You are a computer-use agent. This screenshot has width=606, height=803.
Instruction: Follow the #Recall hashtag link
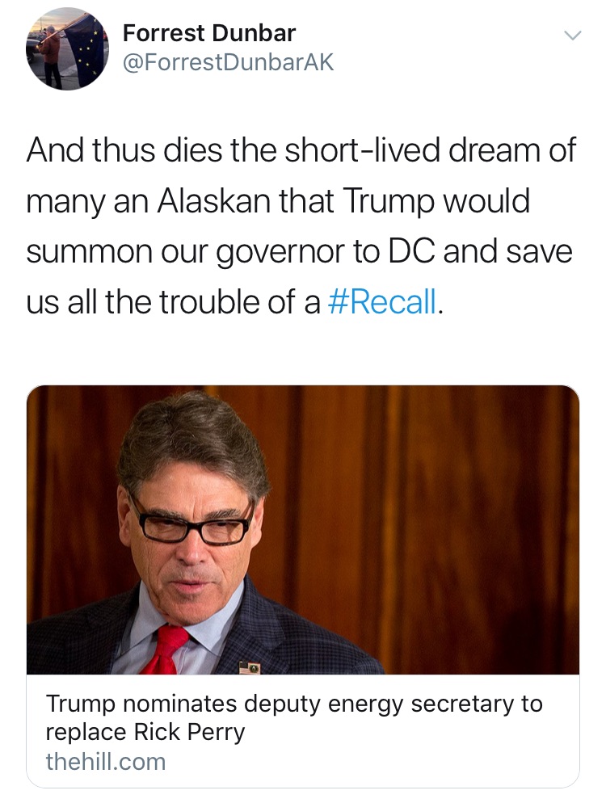383,301
